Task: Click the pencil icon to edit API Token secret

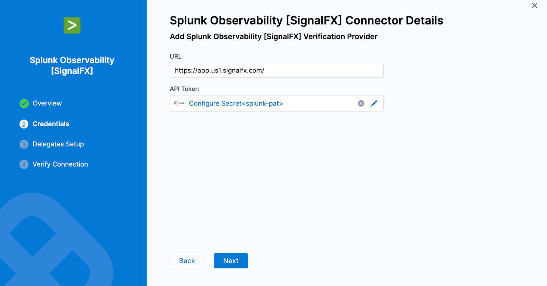Action: (374, 103)
